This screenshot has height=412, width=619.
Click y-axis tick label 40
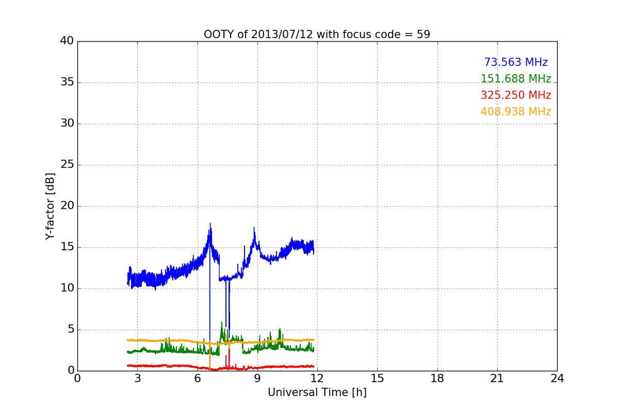[67, 41]
